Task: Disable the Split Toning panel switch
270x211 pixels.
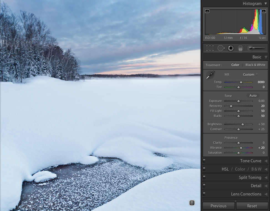Action: coord(204,177)
